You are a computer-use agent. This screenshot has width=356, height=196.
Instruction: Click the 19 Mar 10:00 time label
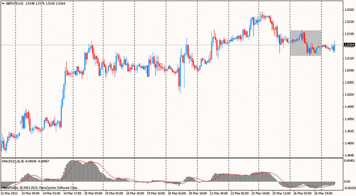coord(156,193)
